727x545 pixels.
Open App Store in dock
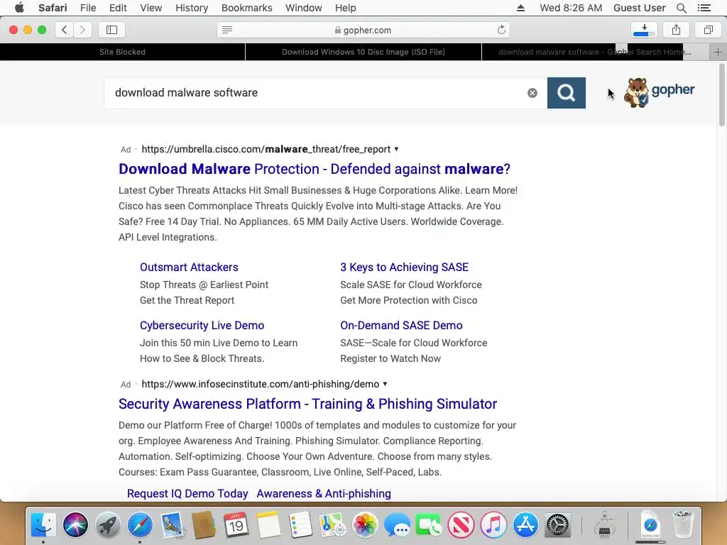point(526,525)
